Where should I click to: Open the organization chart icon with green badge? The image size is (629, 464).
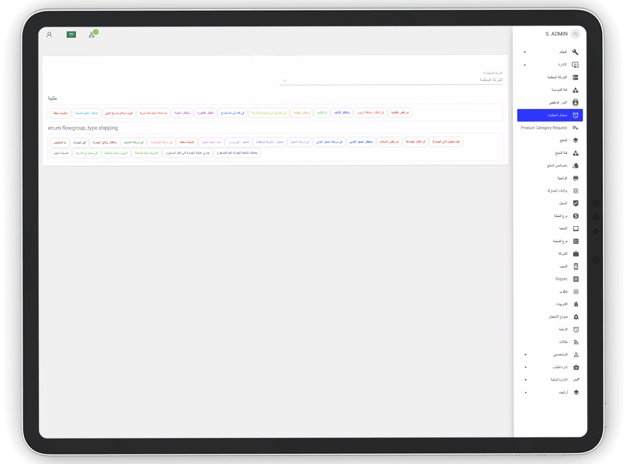[92, 34]
